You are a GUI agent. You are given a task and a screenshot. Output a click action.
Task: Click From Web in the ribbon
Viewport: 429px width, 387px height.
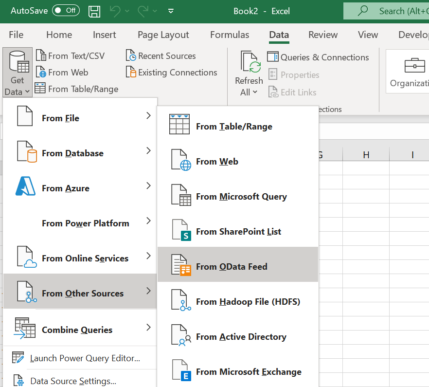click(62, 73)
